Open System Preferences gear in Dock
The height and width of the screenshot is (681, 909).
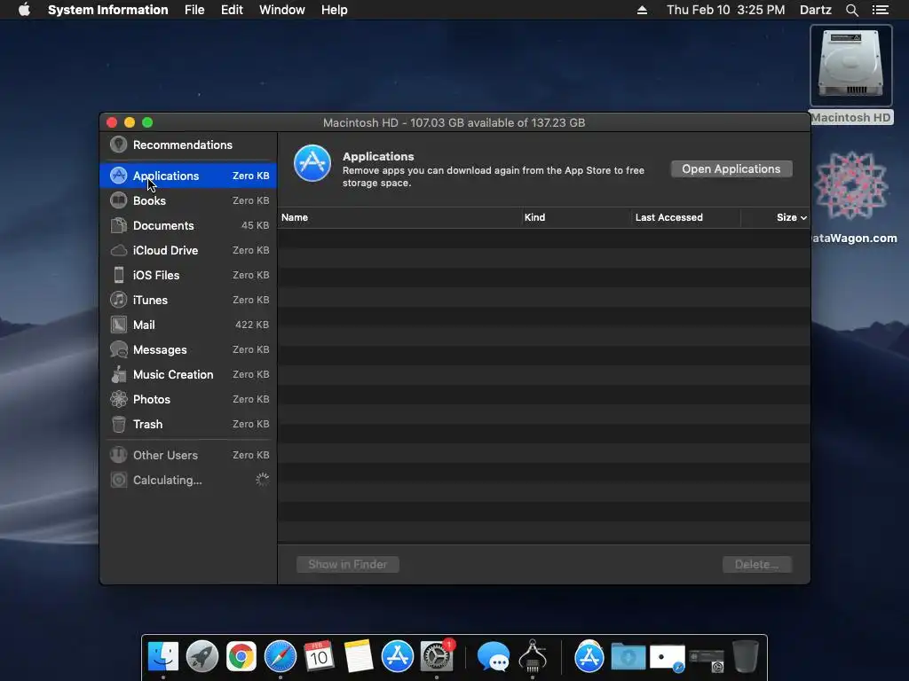pyautogui.click(x=436, y=657)
